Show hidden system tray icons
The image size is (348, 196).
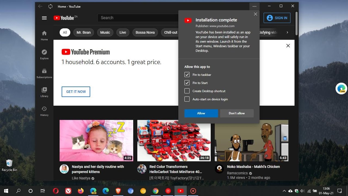pyautogui.click(x=284, y=191)
